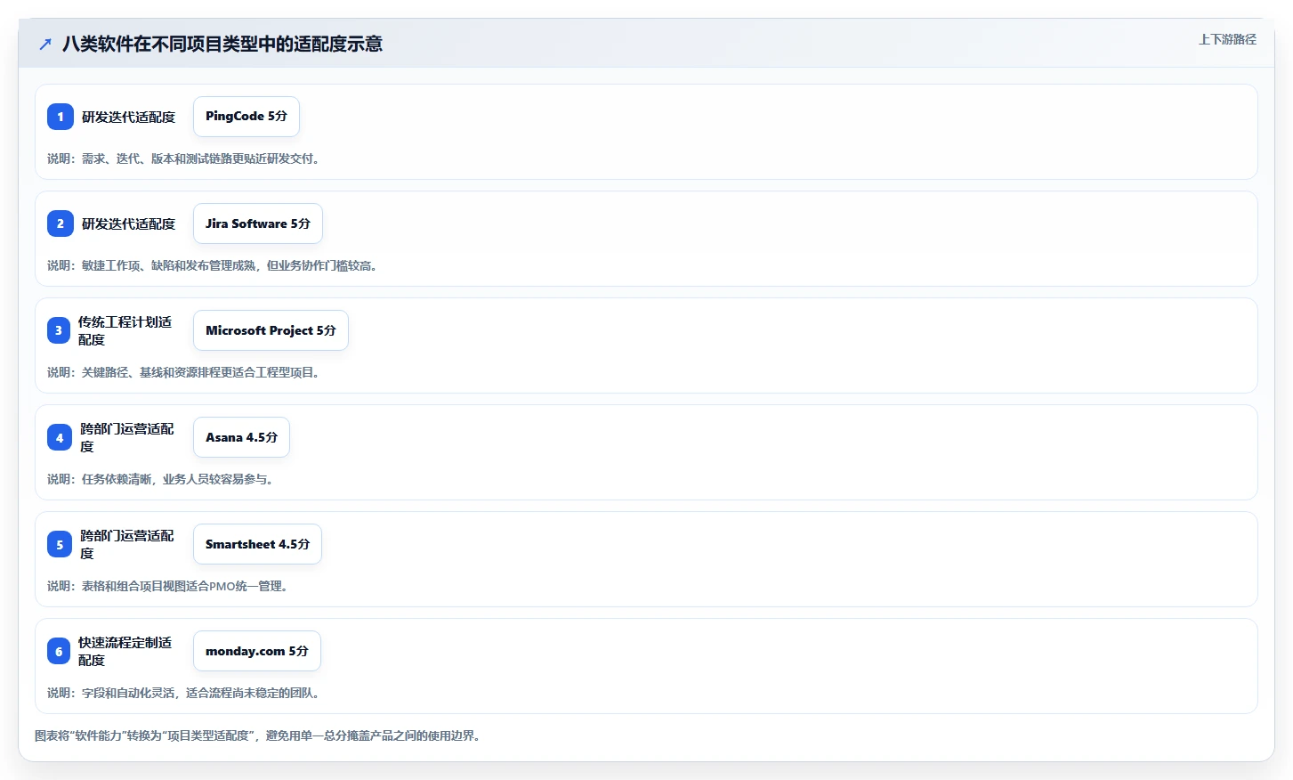Click 跨部门运营适配度 label in the Smartsheet row

pos(127,544)
